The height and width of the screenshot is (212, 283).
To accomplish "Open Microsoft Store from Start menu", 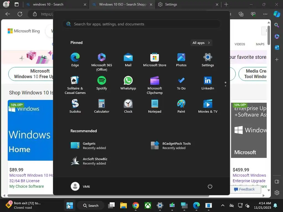I will 155,60.
